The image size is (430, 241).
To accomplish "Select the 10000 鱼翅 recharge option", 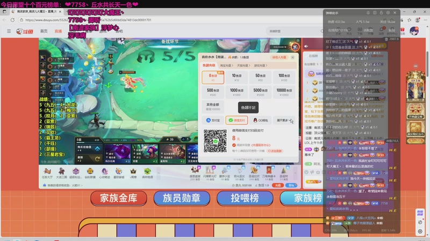I will [x=284, y=92].
